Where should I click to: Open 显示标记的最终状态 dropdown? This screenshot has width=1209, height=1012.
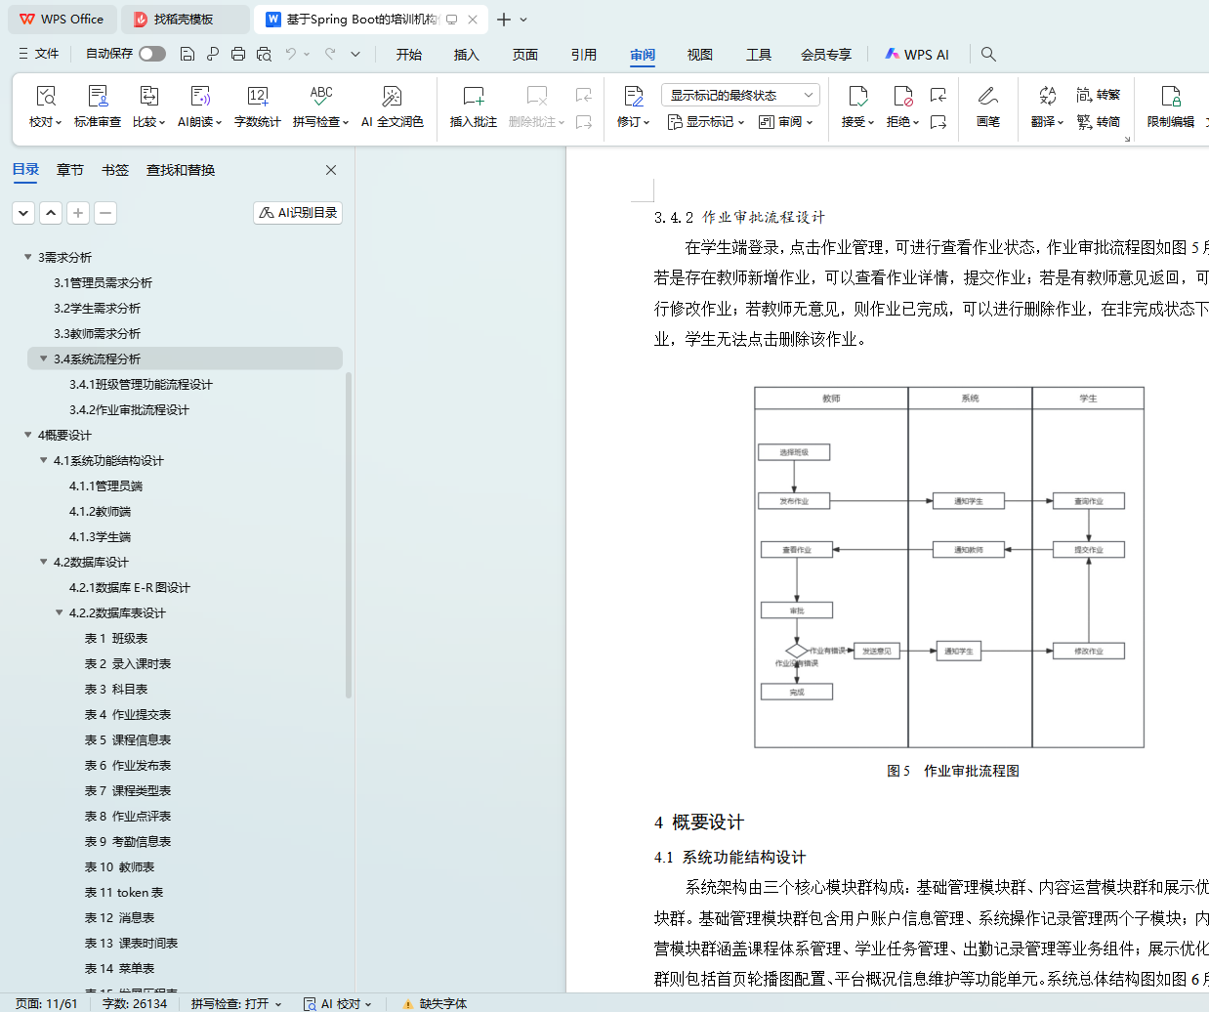tap(739, 95)
